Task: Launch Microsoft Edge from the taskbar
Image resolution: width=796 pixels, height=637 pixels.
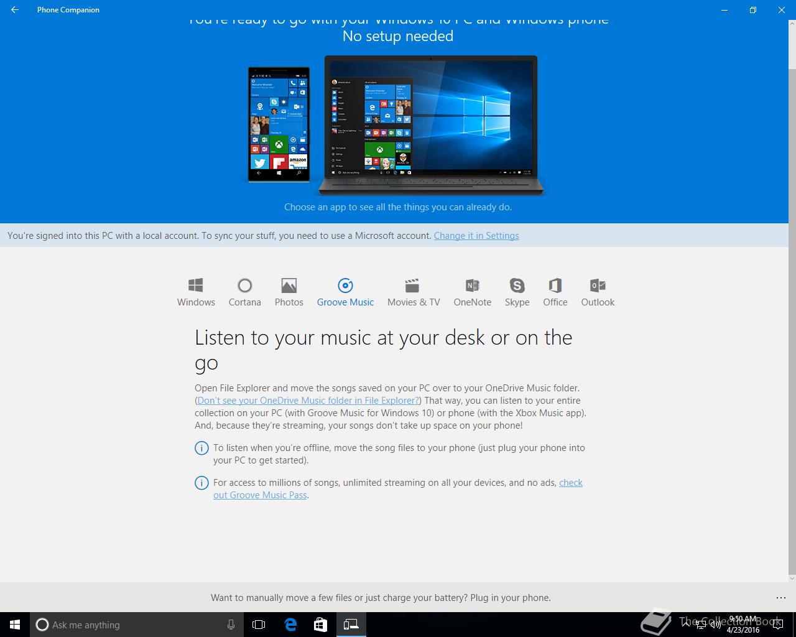Action: point(290,625)
